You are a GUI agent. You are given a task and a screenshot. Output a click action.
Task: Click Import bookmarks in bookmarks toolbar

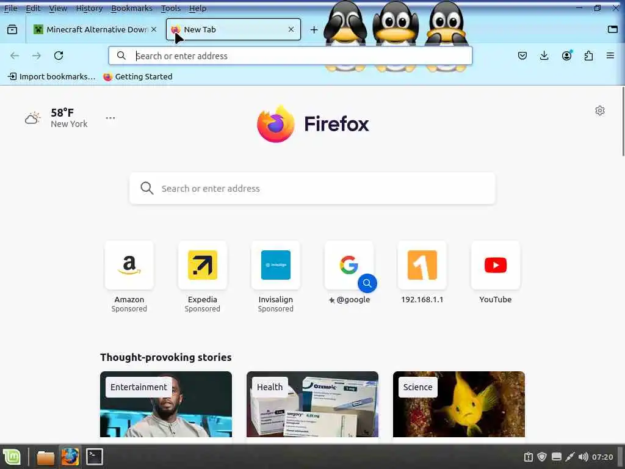(51, 76)
